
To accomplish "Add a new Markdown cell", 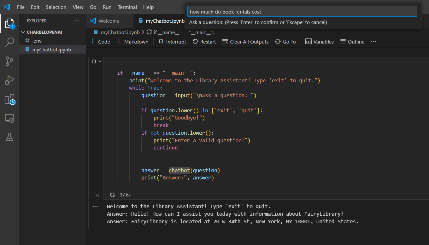I will pos(132,42).
